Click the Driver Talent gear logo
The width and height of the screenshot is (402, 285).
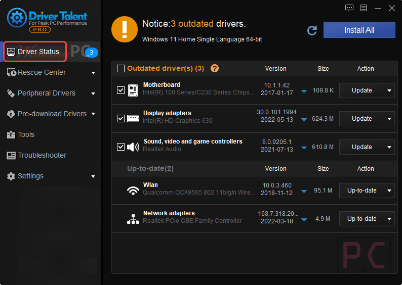17,18
